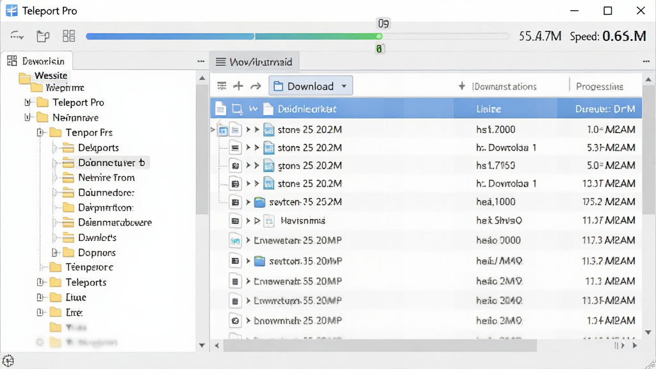
Task: Expand the Liue tree node
Action: [40, 297]
